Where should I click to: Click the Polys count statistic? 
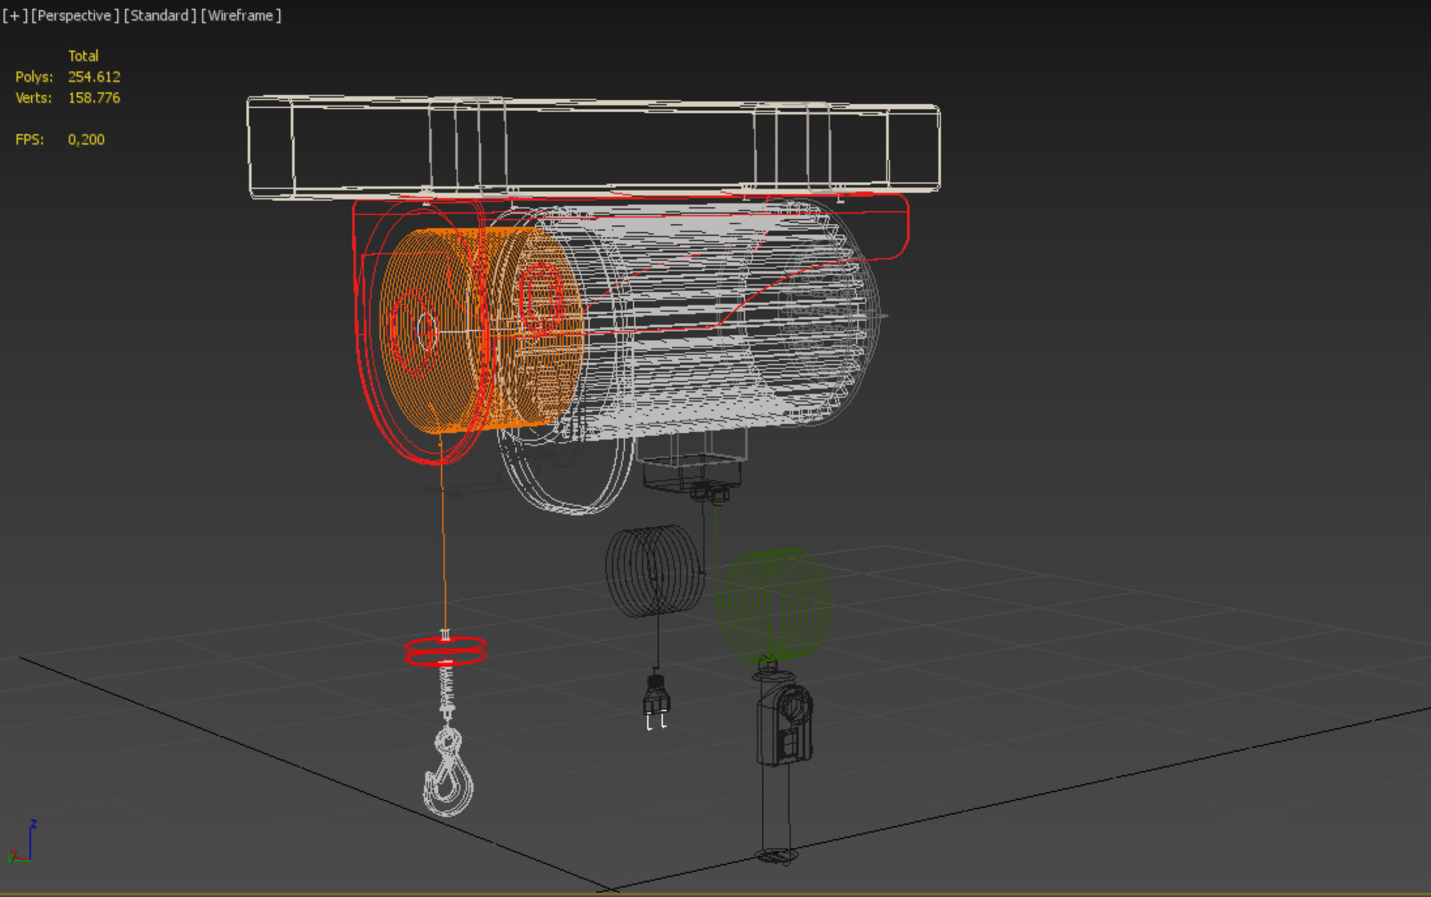tap(94, 77)
